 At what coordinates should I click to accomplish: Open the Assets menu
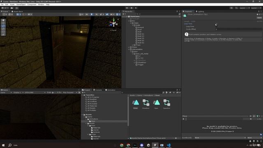(x=12, y=5)
